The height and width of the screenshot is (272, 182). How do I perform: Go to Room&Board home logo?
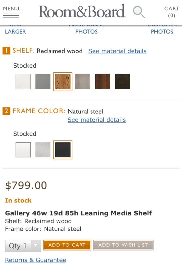coord(82,12)
